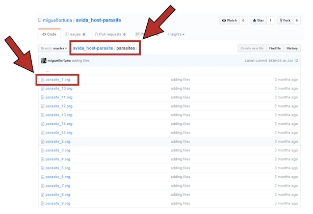Click '3 months ago' in parasite_11.org row

286,97
